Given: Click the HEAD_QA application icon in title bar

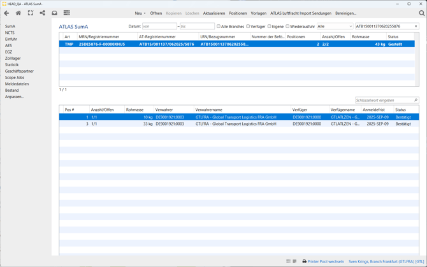Looking at the screenshot, I should click(x=4, y=4).
